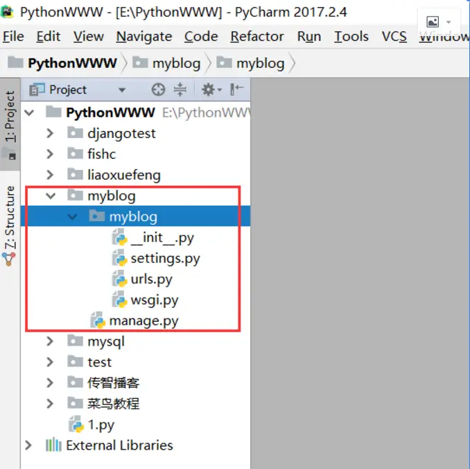Viewport: 470px width, 469px height.
Task: Open the Refactor menu
Action: pyautogui.click(x=257, y=36)
